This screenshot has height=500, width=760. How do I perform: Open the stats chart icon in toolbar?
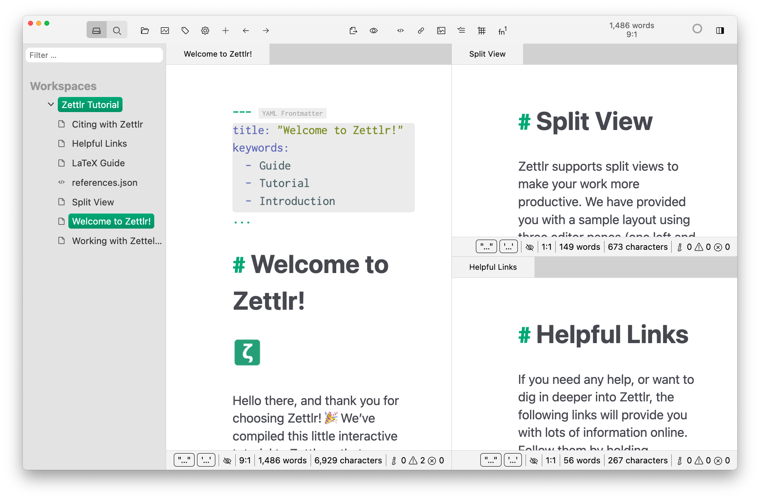click(165, 30)
